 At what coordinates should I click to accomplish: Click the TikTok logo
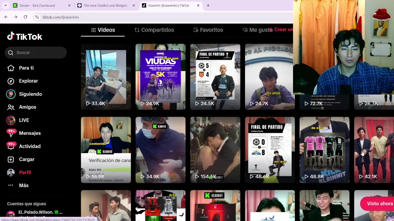pyautogui.click(x=25, y=37)
